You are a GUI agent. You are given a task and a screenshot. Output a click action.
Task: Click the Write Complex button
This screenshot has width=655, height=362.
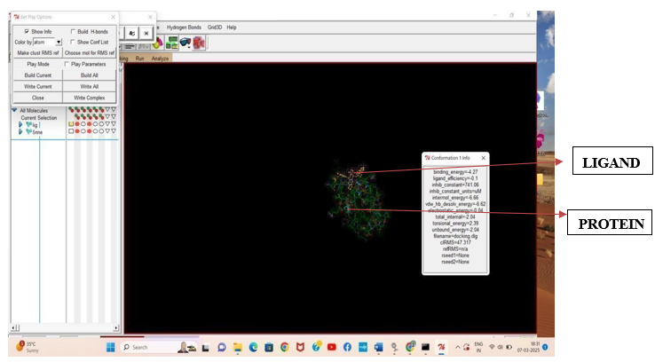pos(89,98)
